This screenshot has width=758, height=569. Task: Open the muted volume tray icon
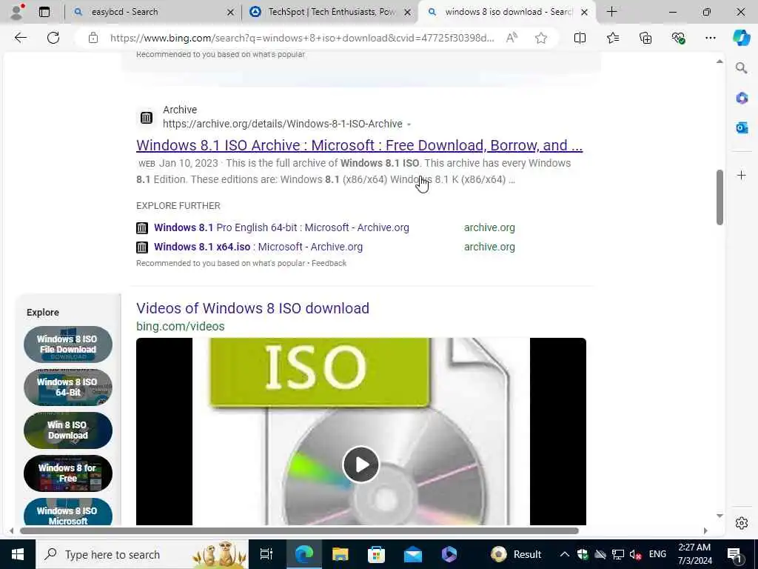click(x=636, y=554)
